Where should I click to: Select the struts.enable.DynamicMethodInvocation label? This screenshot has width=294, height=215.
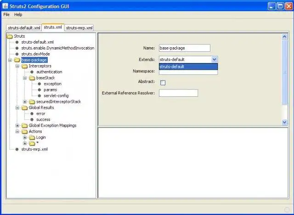(x=58, y=48)
